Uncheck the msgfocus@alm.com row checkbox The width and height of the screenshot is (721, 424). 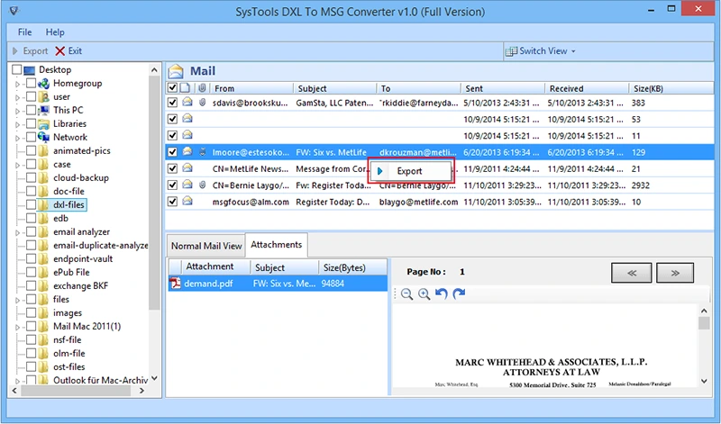[x=172, y=202]
